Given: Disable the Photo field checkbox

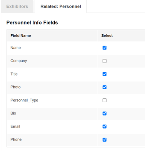Looking at the screenshot, I should 104,87.
